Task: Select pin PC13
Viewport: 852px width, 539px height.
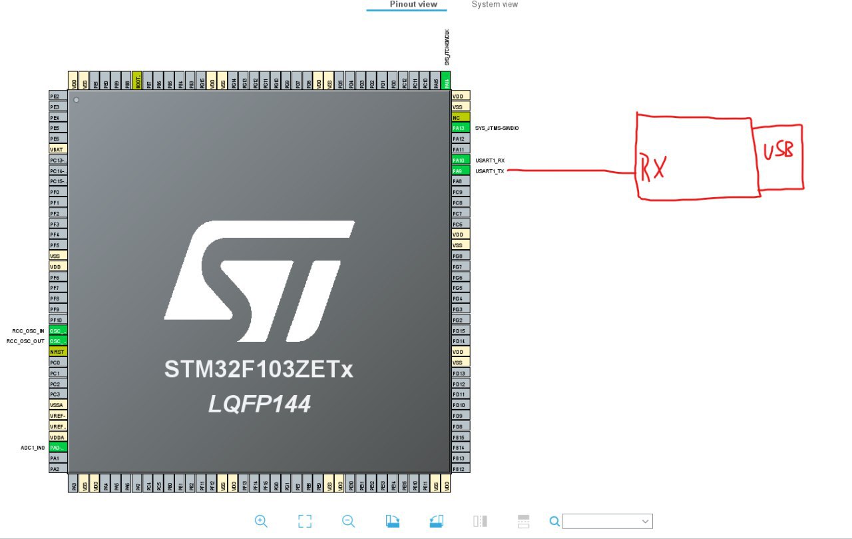Action: tap(59, 160)
